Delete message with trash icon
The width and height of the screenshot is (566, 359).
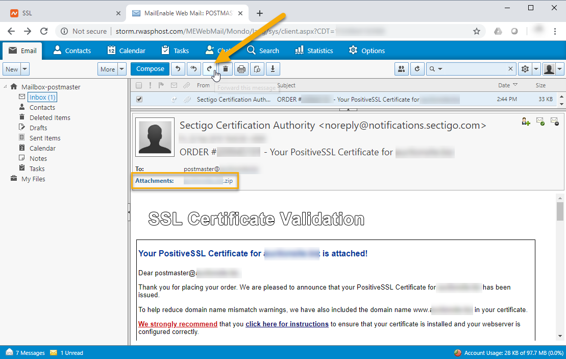pos(226,69)
